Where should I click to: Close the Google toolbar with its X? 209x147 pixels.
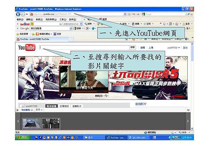18,28
